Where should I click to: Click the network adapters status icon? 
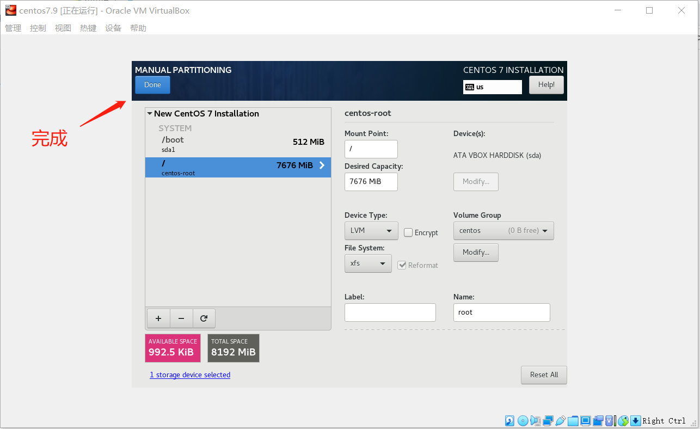click(548, 420)
